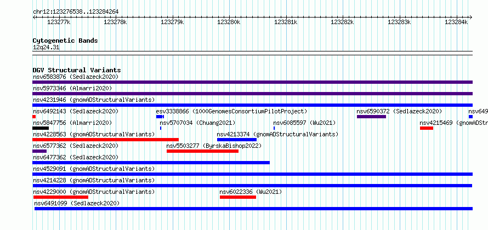The image size is (488, 230).
Task: Open the esv3338866 1000GenomesConsortiumPilotProject label
Action: pos(231,111)
